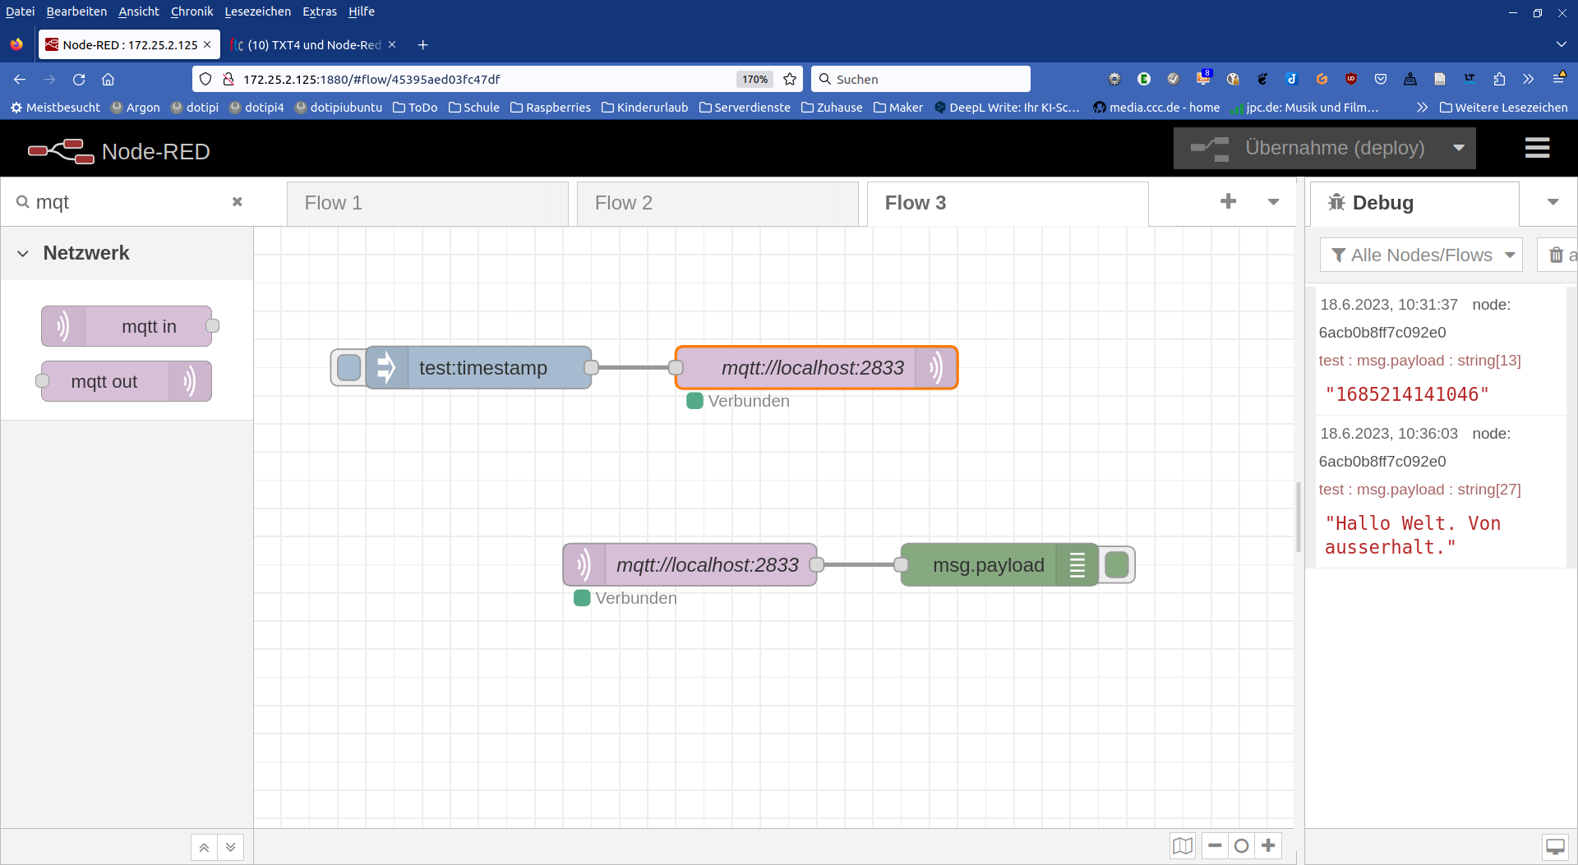Reload the current page
The height and width of the screenshot is (865, 1578).
point(79,79)
